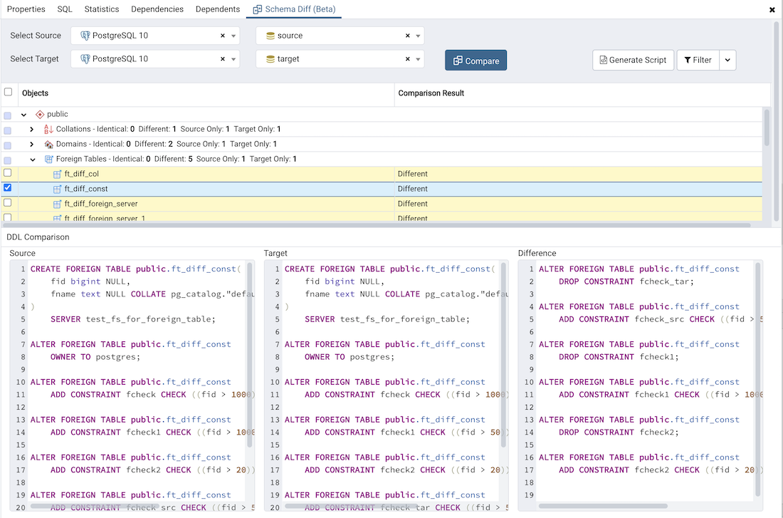Click the Foreign Tables group icon

(x=48, y=159)
